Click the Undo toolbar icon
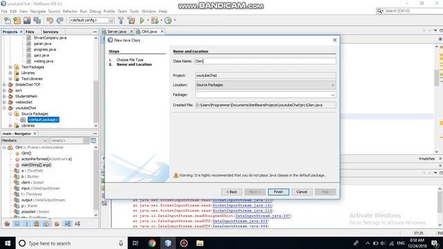Viewport: 443px width, 249px height. [50, 20]
